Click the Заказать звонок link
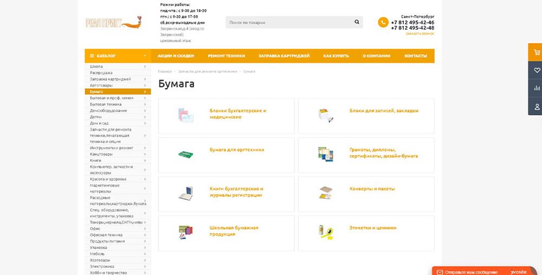542x275 pixels. [x=420, y=33]
